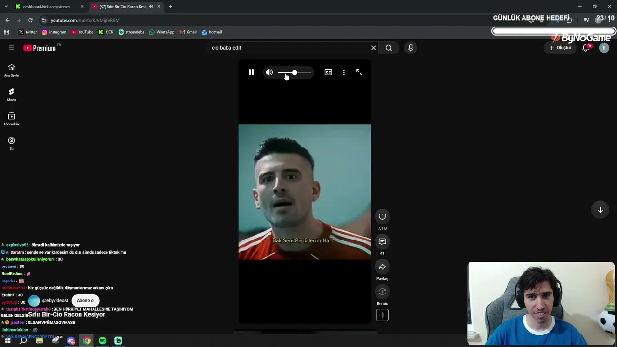
Task: Open Spotify from the taskbar
Action: (x=103, y=341)
